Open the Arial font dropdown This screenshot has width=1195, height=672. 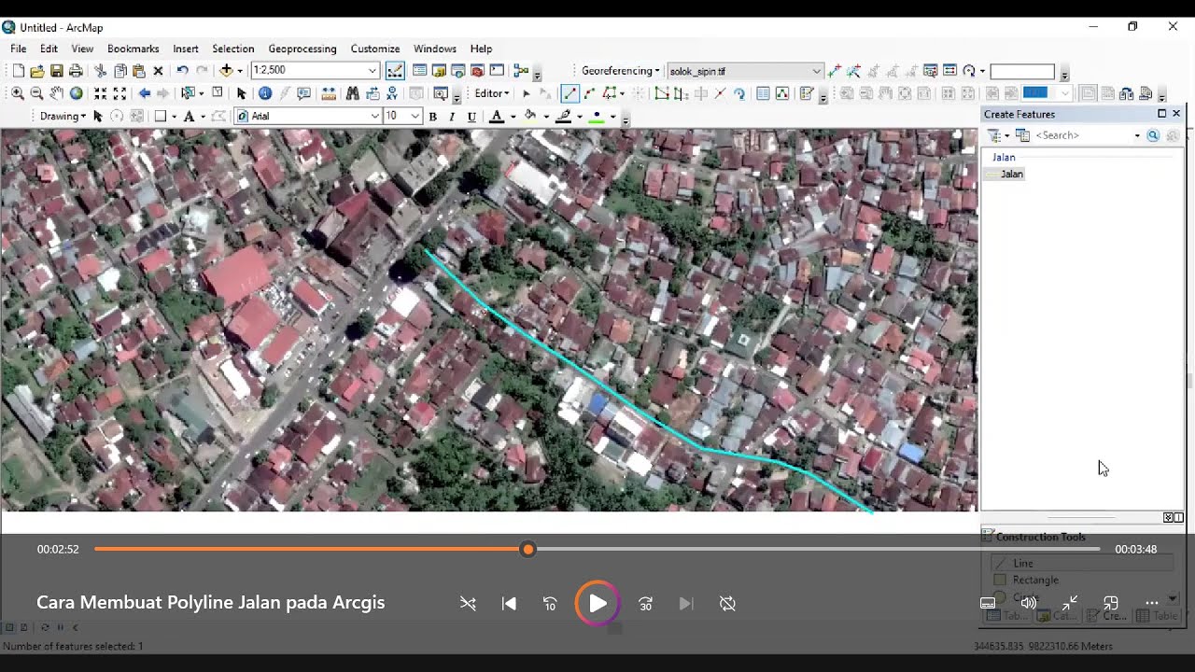(x=375, y=117)
